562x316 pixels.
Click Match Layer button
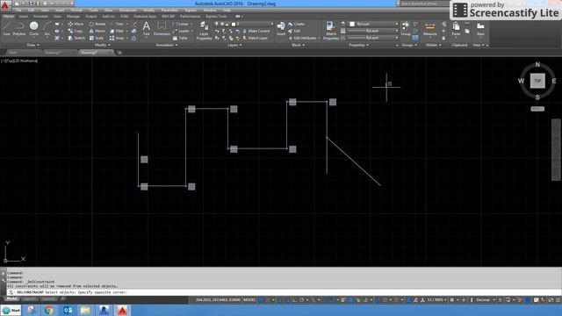(x=256, y=38)
